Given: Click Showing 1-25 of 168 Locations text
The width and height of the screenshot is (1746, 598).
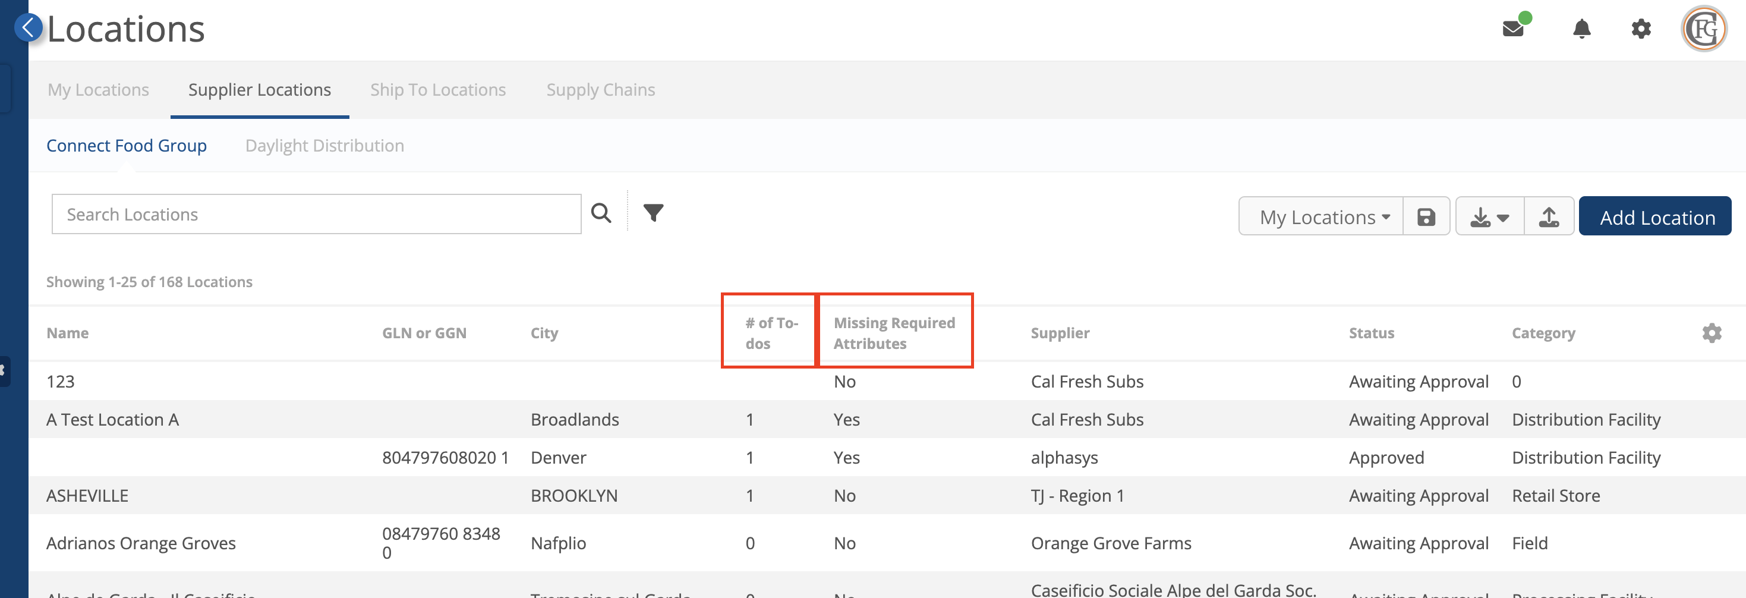Looking at the screenshot, I should point(149,282).
